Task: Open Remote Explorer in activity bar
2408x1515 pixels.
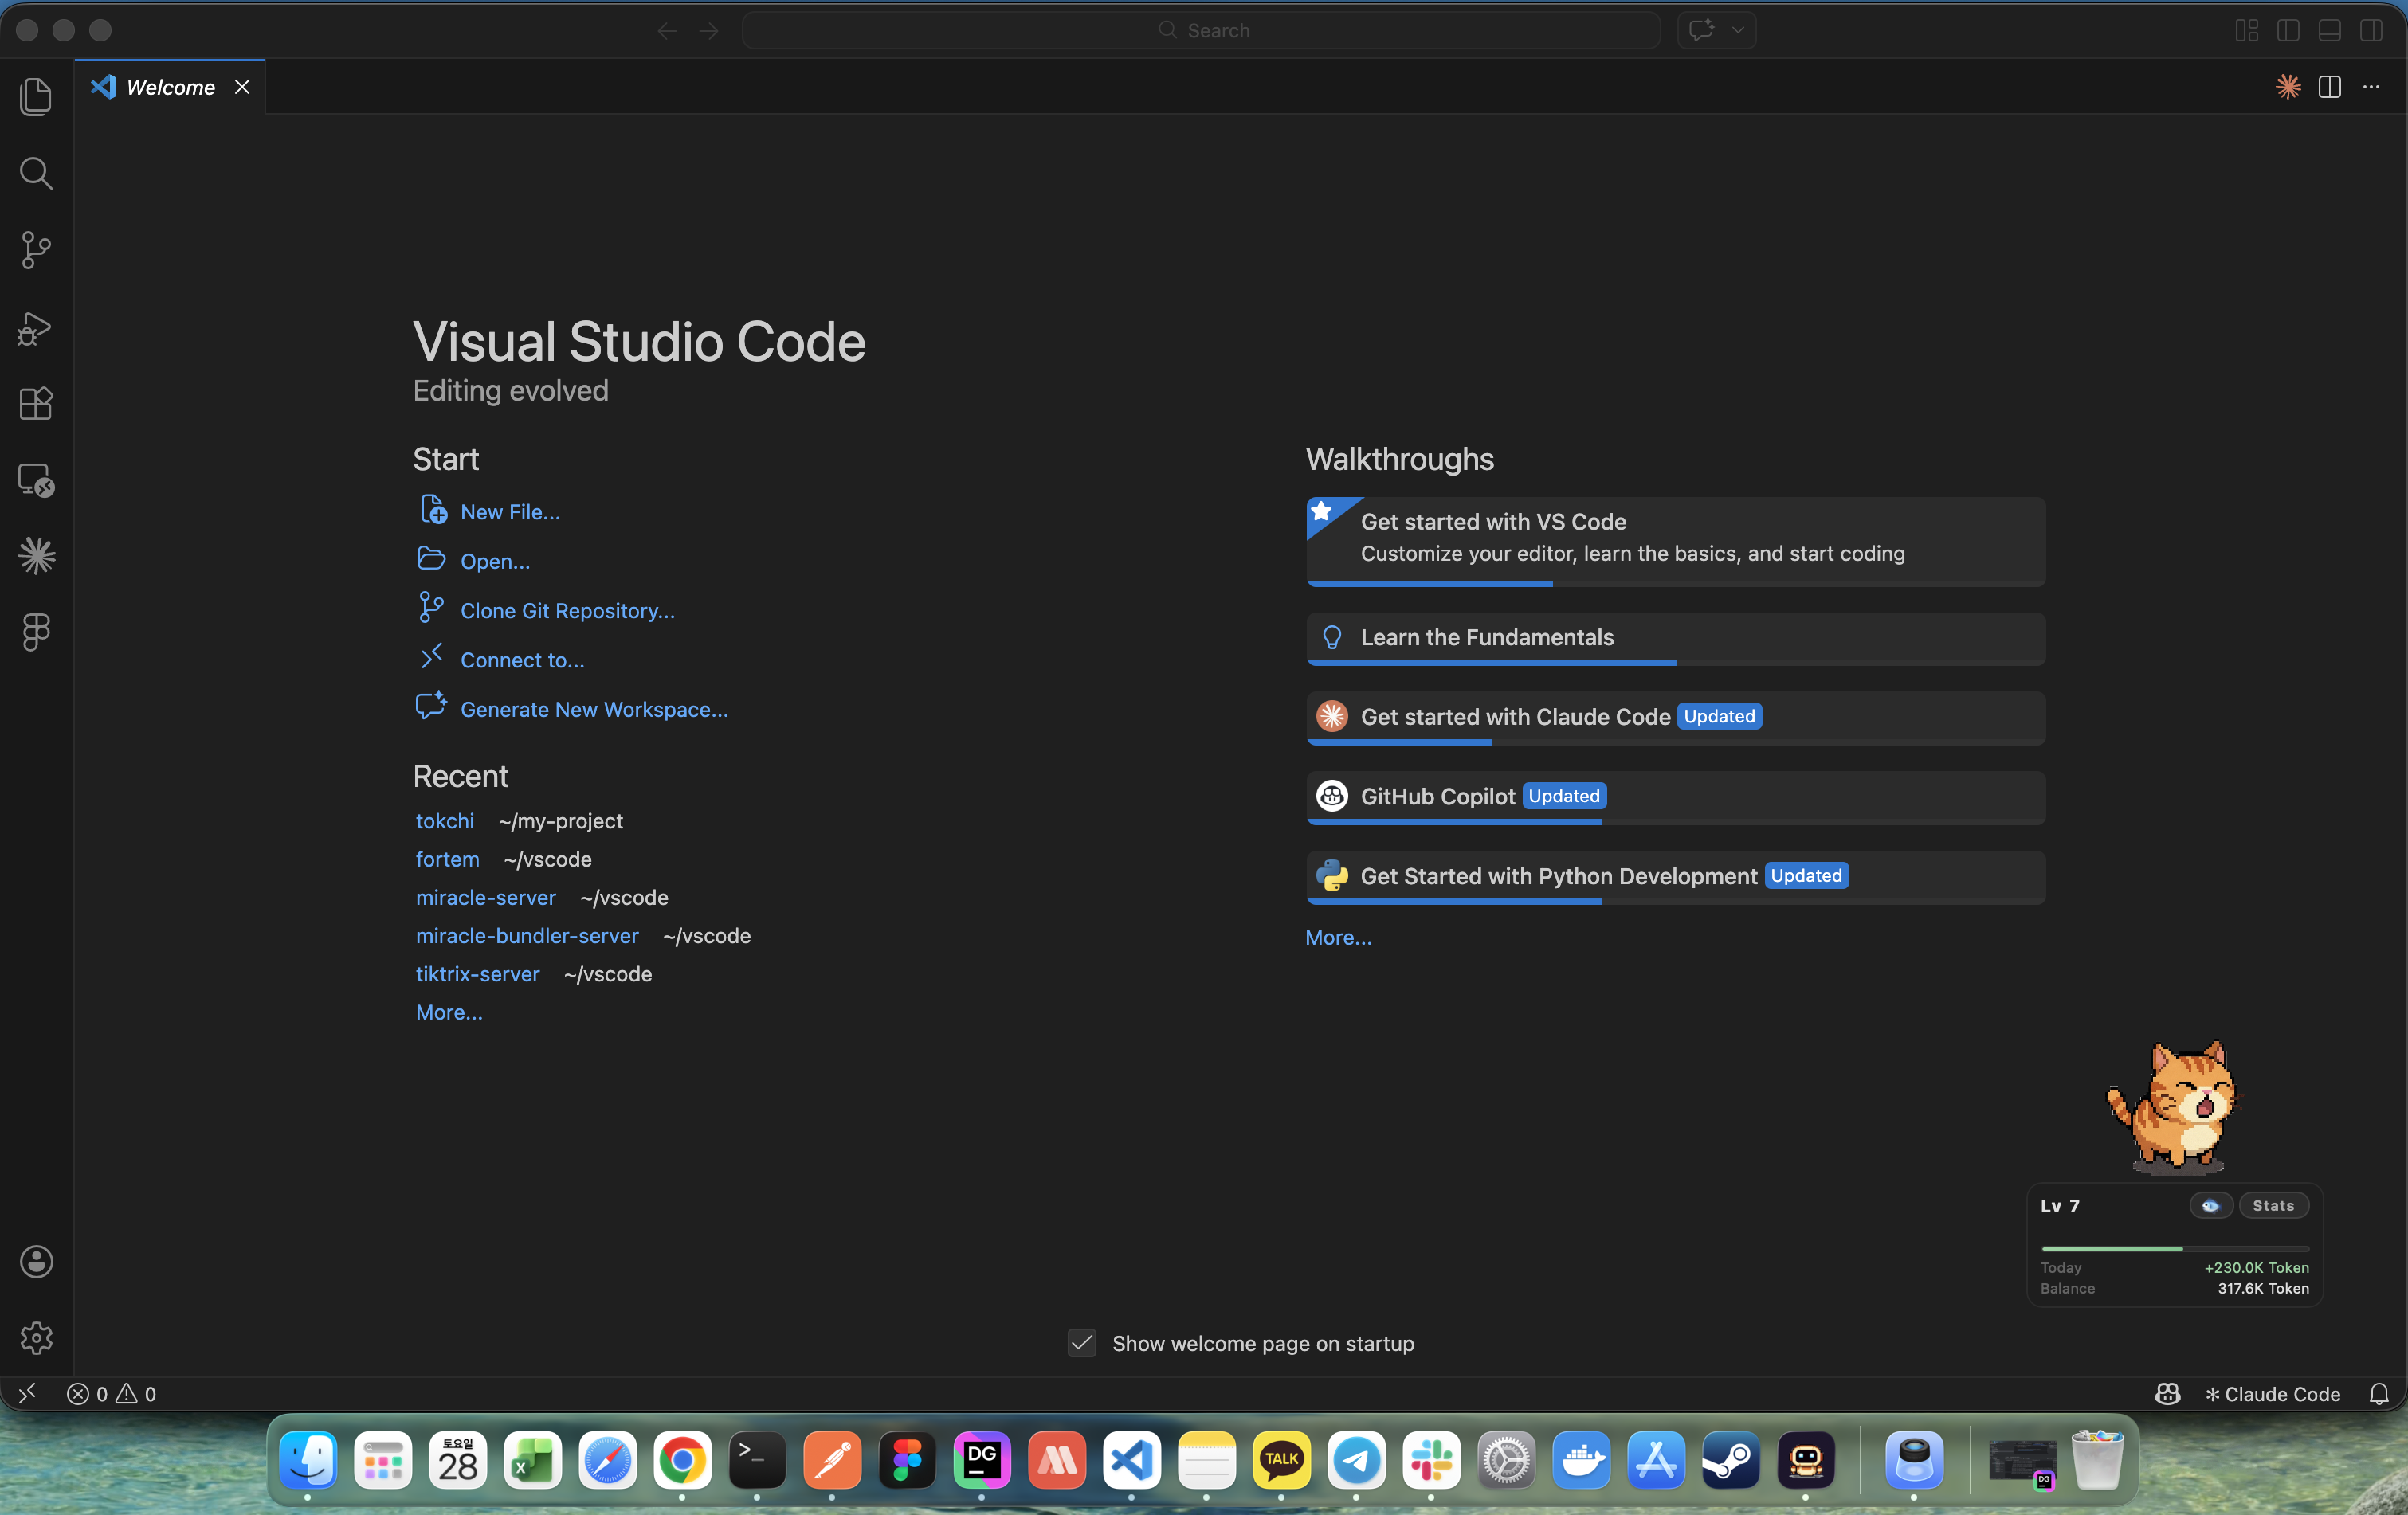Action: coord(36,480)
